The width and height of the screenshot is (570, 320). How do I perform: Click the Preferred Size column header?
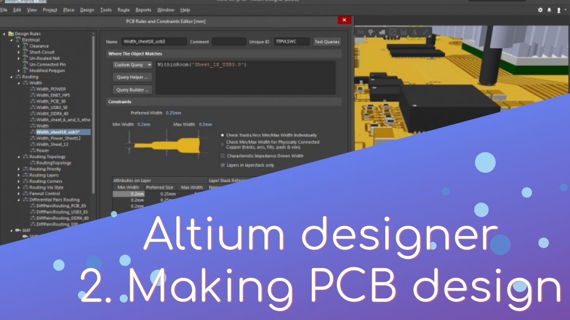point(159,188)
